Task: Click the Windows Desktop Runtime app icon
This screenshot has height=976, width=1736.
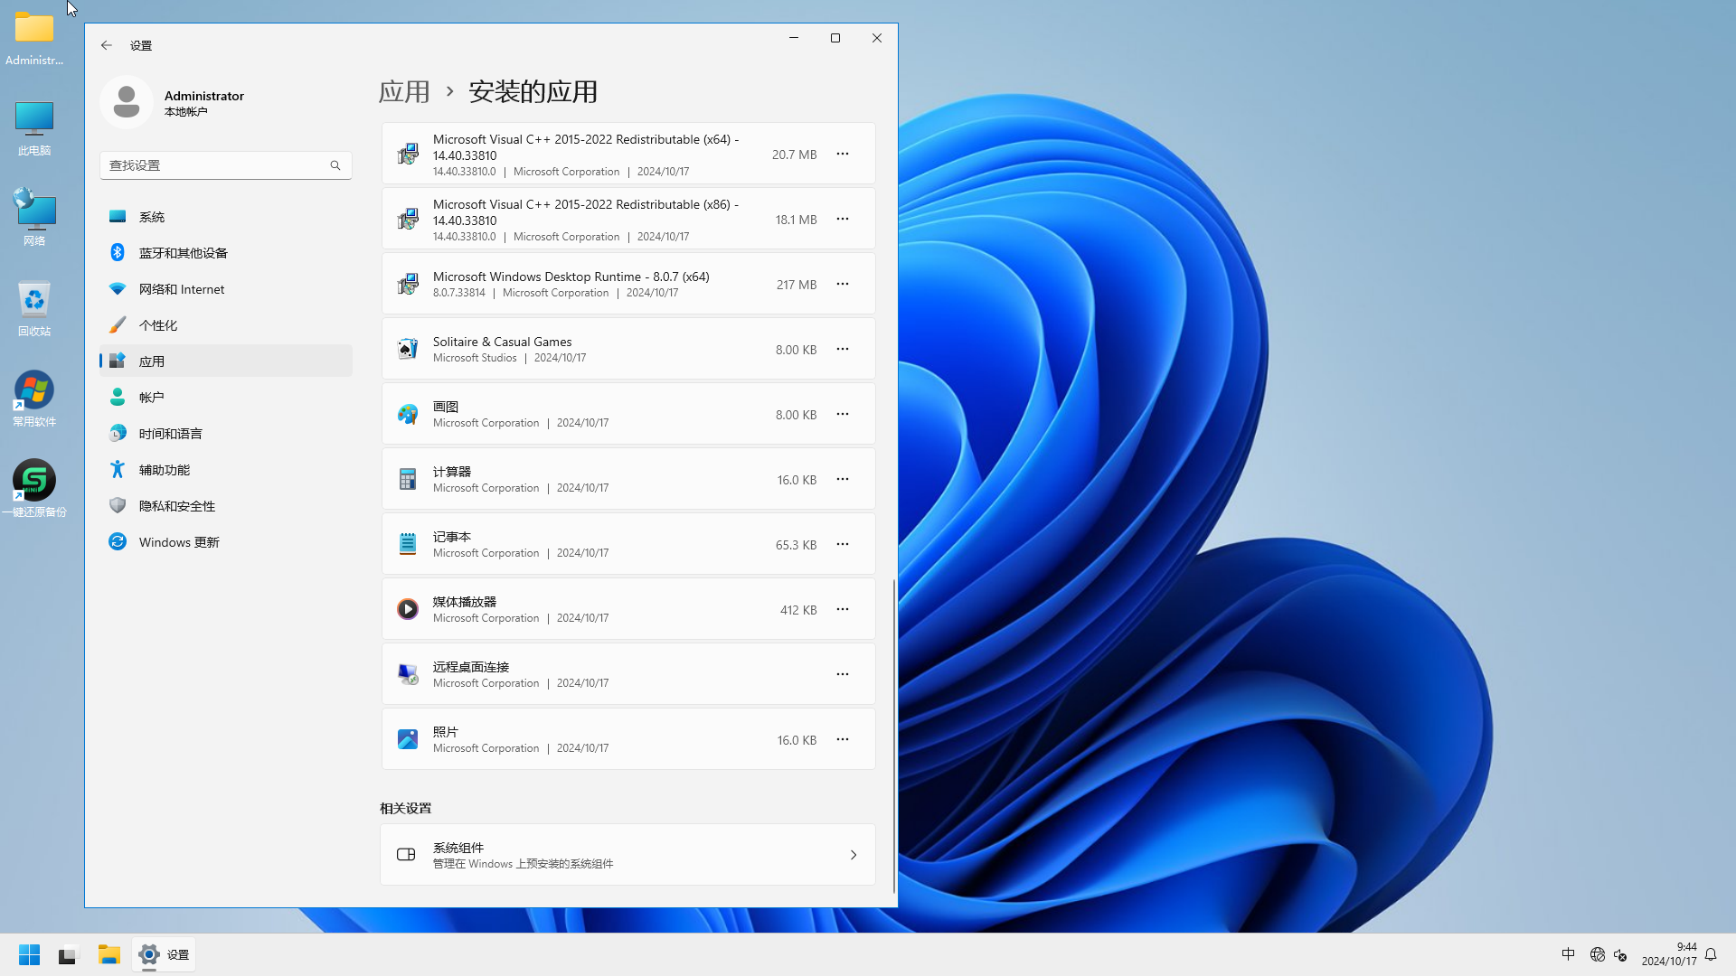Action: coord(408,284)
